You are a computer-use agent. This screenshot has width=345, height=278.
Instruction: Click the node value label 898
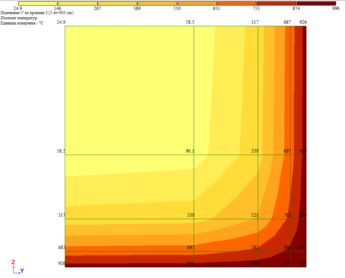click(287, 247)
